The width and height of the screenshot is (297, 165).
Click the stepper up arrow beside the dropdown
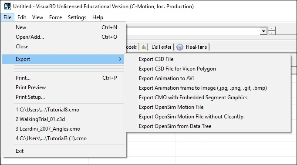click(x=272, y=29)
